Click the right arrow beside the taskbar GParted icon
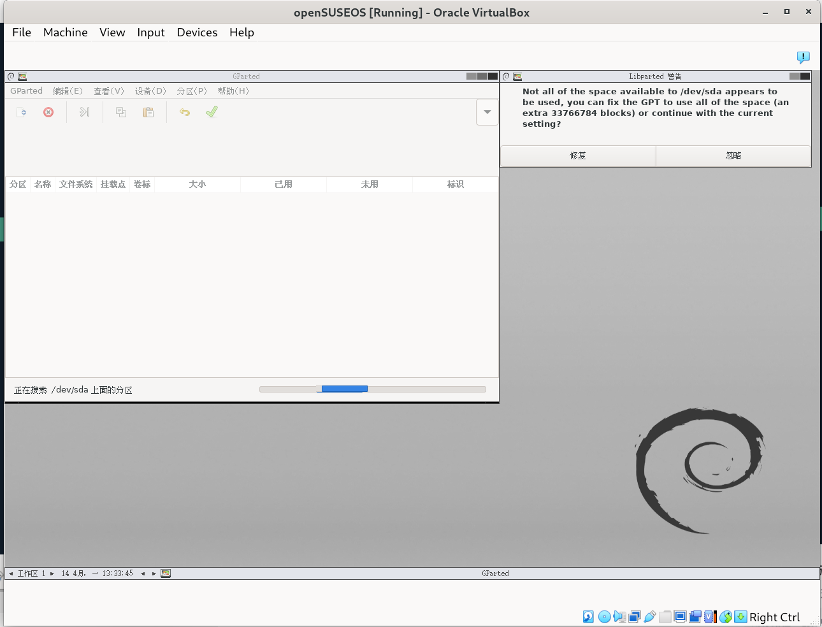This screenshot has width=822, height=627. tap(154, 573)
